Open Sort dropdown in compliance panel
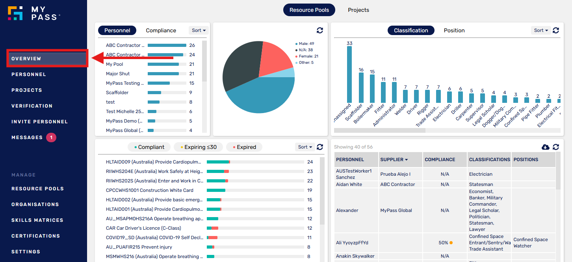 click(x=305, y=147)
